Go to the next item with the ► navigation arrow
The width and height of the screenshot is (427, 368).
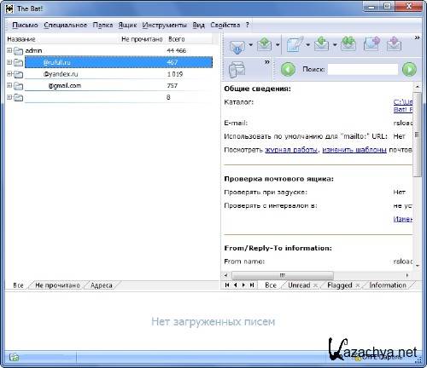(x=243, y=285)
